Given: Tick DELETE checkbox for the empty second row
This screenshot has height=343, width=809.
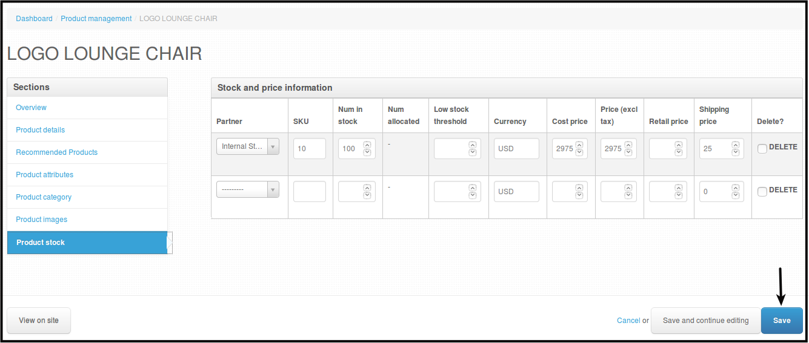Looking at the screenshot, I should click(x=762, y=192).
